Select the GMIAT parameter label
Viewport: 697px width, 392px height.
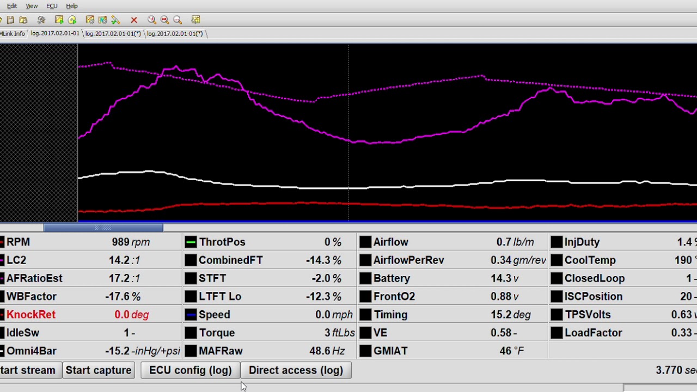[x=390, y=351]
